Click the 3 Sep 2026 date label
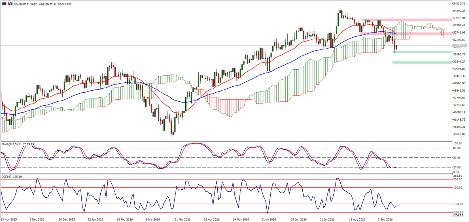The width and height of the screenshot is (469, 222). (385, 219)
